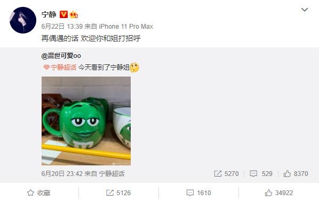Viewport: 319px width, 201px height.
Task: Click the diamond super-topic icon
Action: point(46,68)
